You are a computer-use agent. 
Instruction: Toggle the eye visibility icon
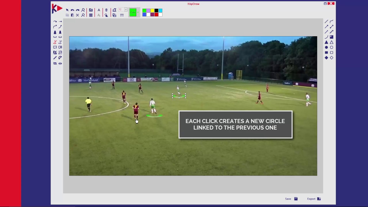(x=60, y=64)
